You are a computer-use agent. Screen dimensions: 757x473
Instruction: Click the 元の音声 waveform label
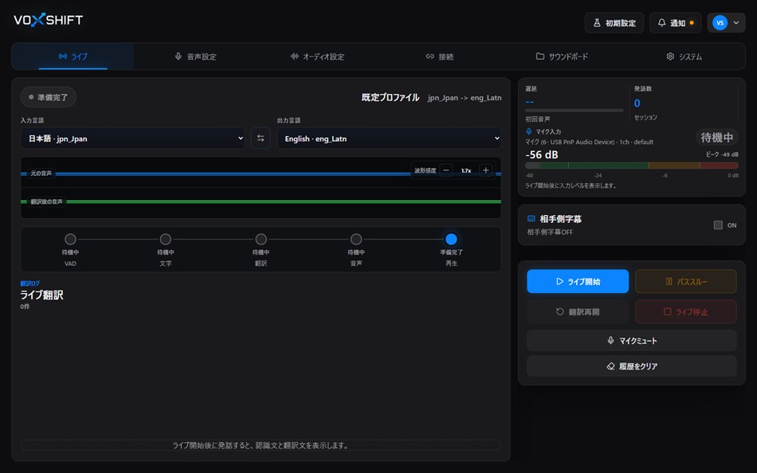(41, 174)
